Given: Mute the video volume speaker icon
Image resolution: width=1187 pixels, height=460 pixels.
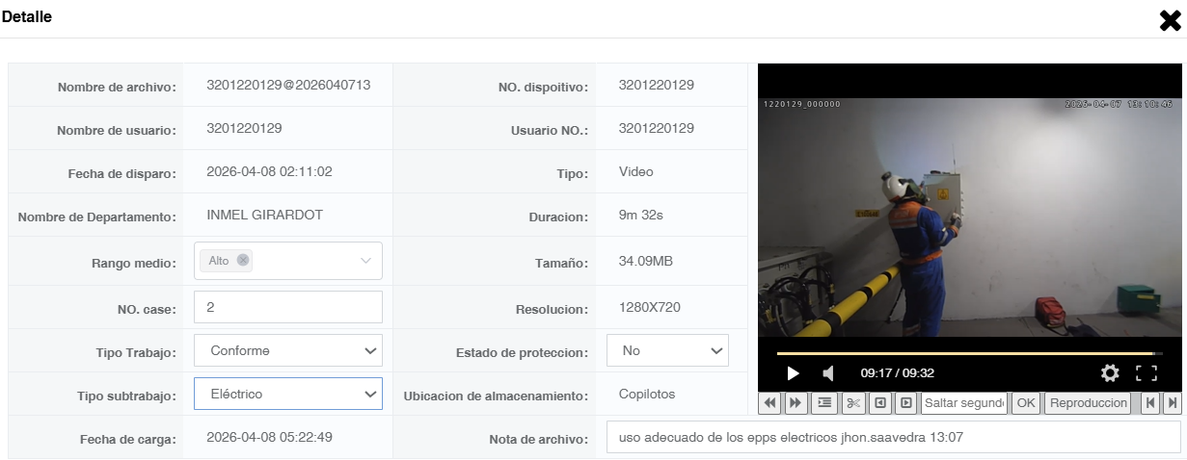Looking at the screenshot, I should pos(828,373).
